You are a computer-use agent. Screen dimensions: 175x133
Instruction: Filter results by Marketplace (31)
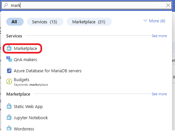(x=89, y=22)
